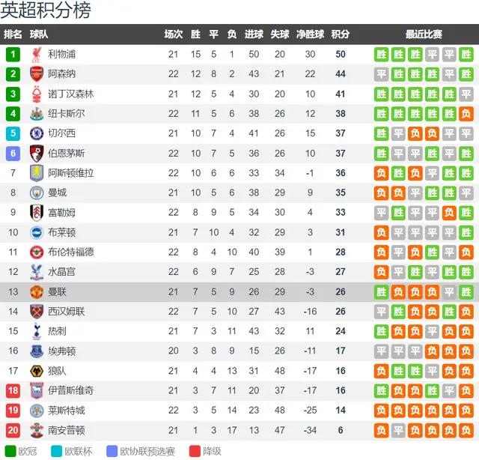The width and height of the screenshot is (479, 460).
Task: Click Liverpool's last green 胜 result badge
Action: point(466,55)
